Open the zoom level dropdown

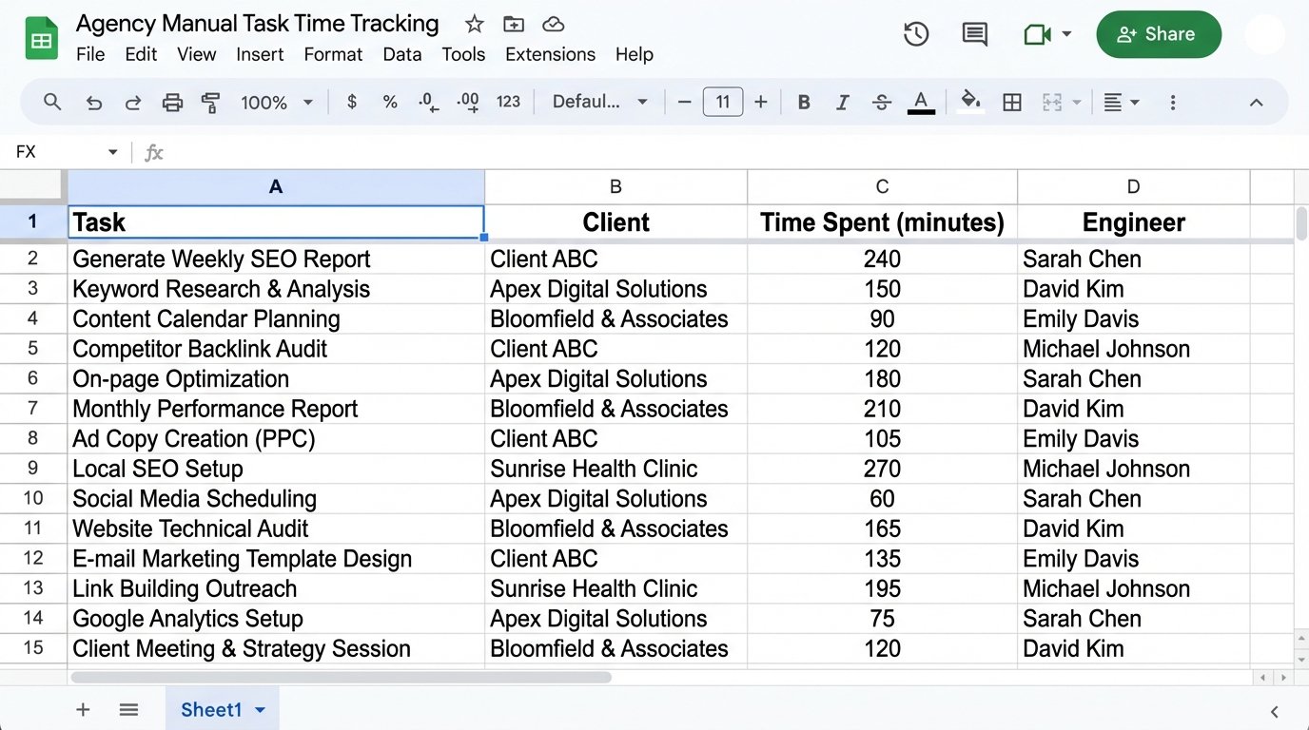click(276, 102)
